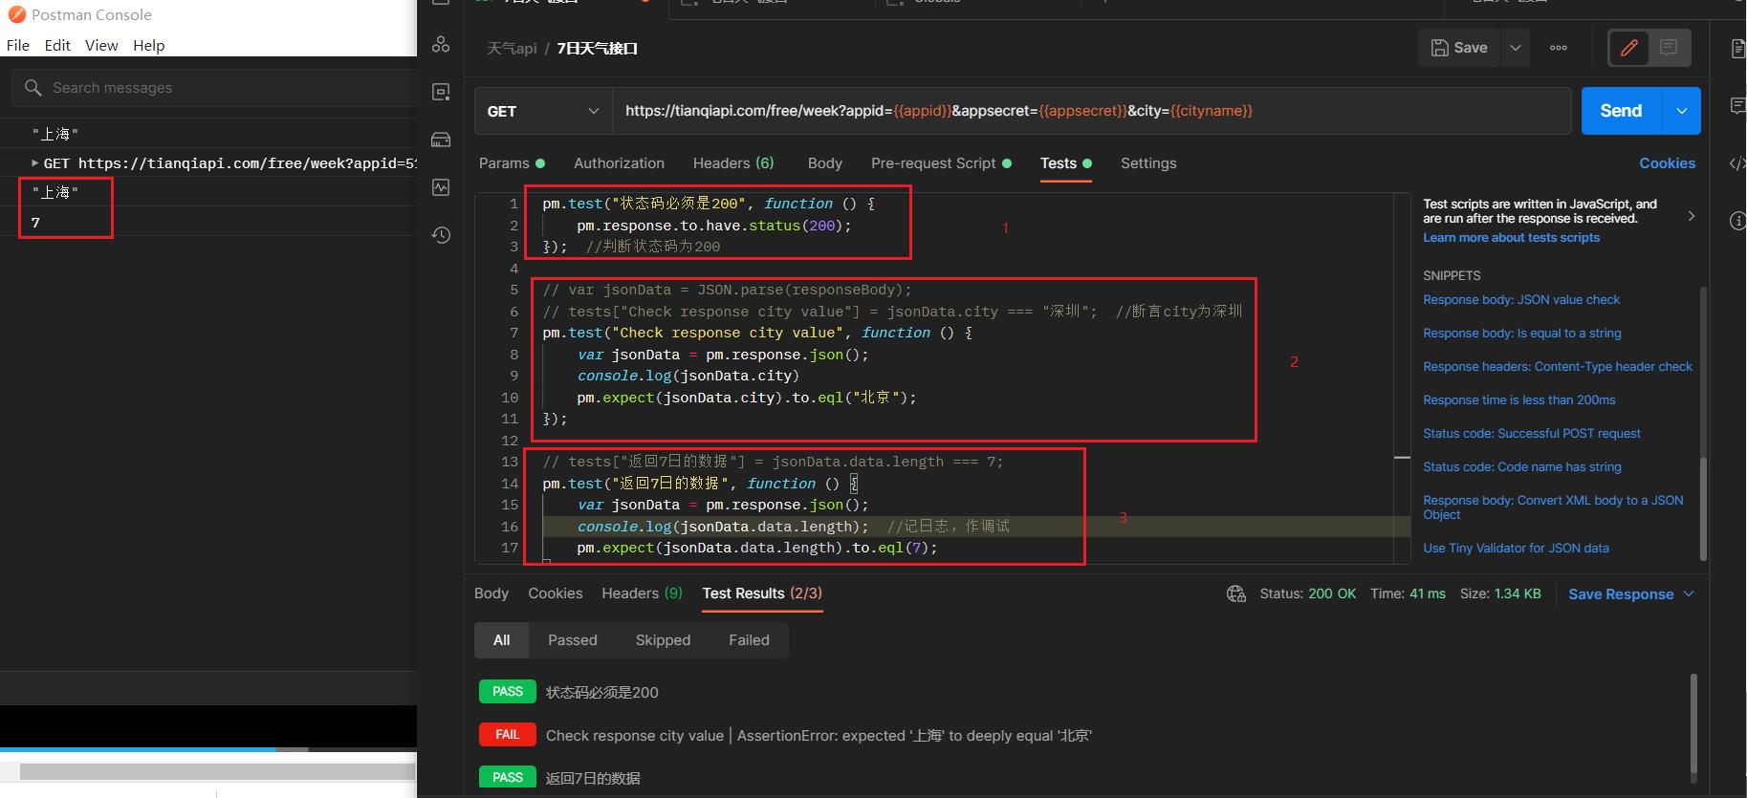Switch to the Test Results tab
The width and height of the screenshot is (1747, 798).
[762, 593]
